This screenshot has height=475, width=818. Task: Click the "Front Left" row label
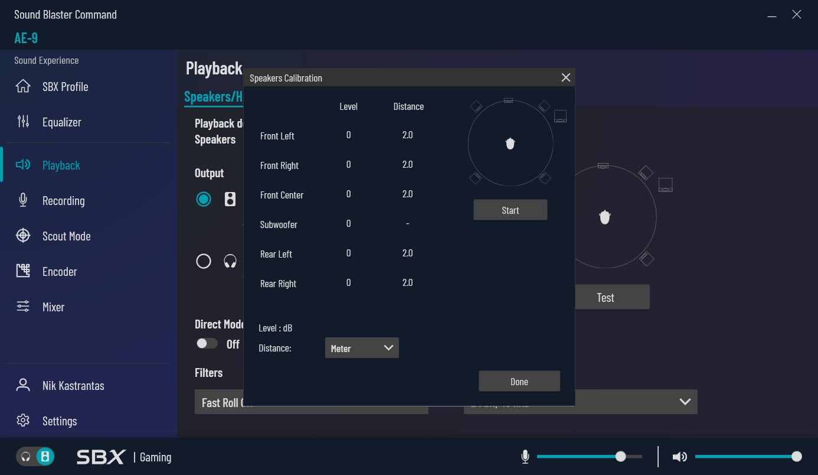[x=277, y=136]
